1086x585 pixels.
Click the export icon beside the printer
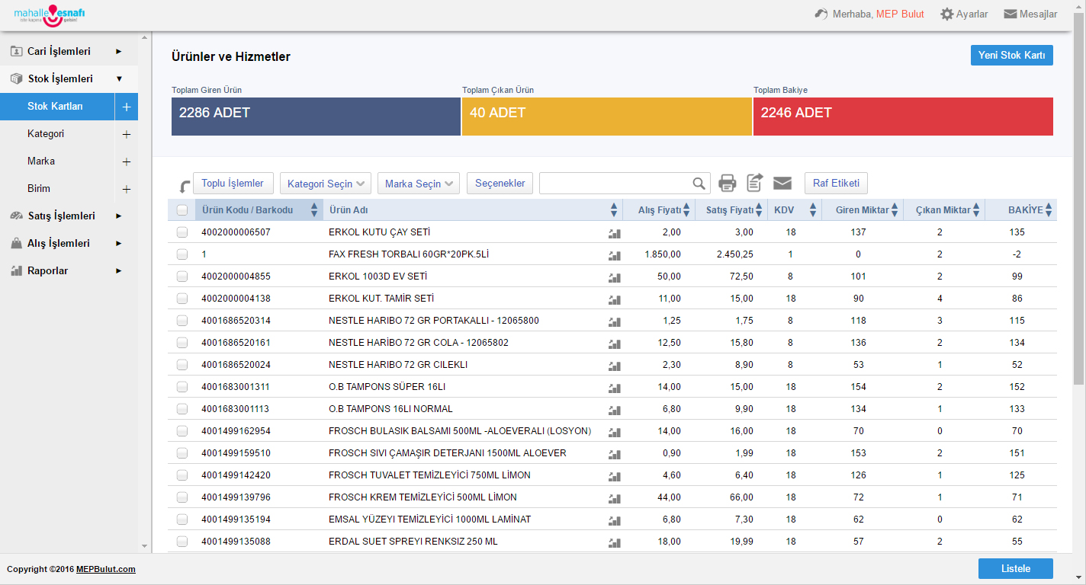754,183
